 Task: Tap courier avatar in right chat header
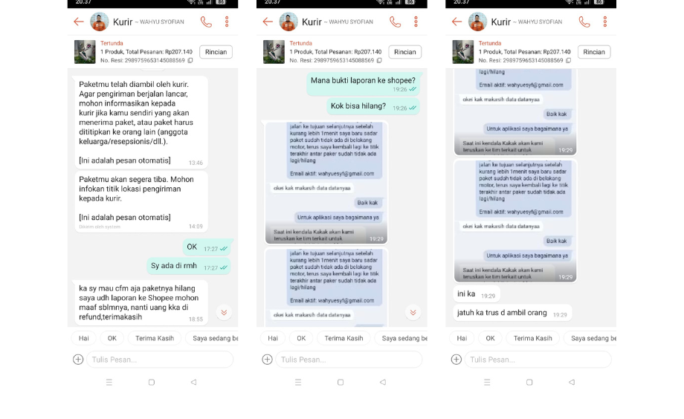(x=477, y=22)
